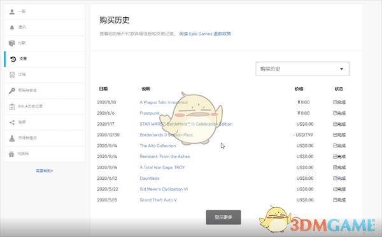Image resolution: width=382 pixels, height=237 pixels.
Task: Open the General account settings person icon
Action: (11, 11)
